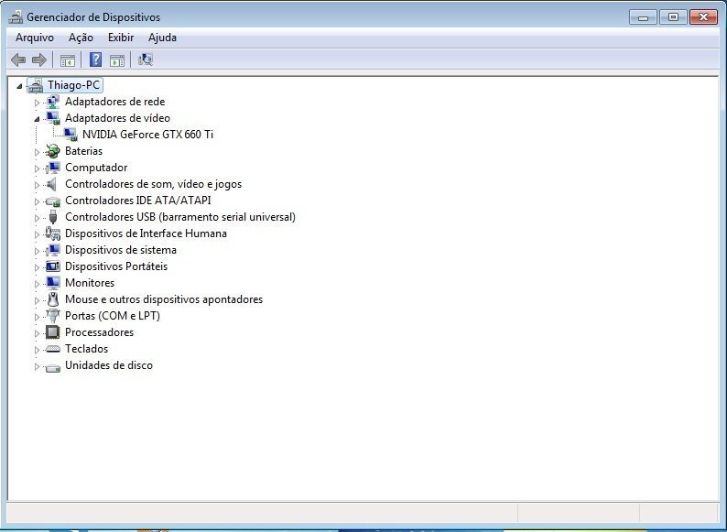Image resolution: width=727 pixels, height=532 pixels.
Task: Select the Thiago-PC label
Action: tap(73, 85)
